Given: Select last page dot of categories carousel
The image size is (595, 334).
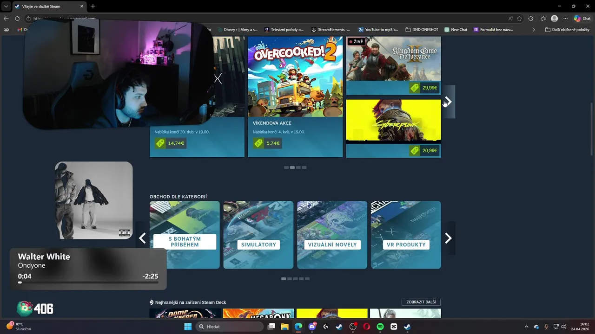Looking at the screenshot, I should [x=307, y=279].
